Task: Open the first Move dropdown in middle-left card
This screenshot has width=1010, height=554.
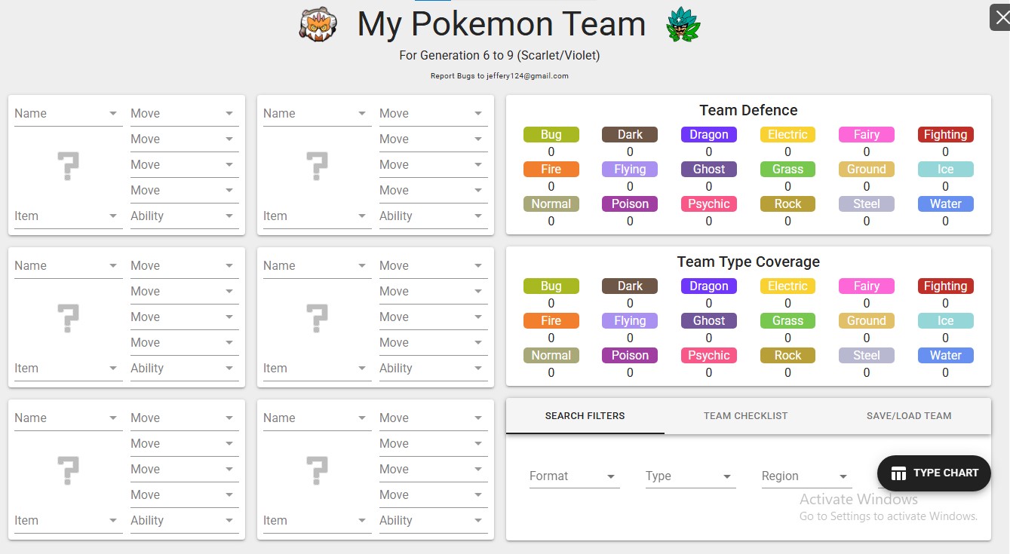Action: click(184, 266)
